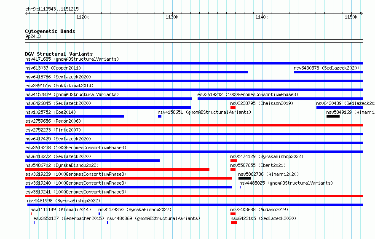Open nsv6423105 (Sedlazeck2020) variant
The width and height of the screenshot is (375, 239).
tap(263, 218)
